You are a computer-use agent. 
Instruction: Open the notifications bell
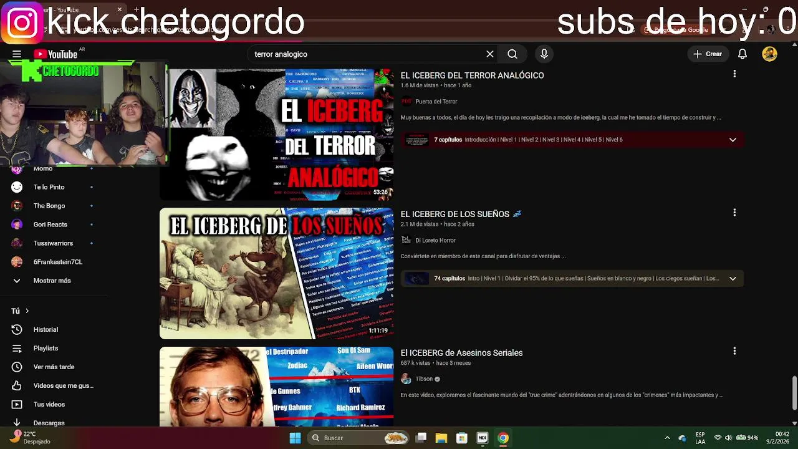(743, 54)
